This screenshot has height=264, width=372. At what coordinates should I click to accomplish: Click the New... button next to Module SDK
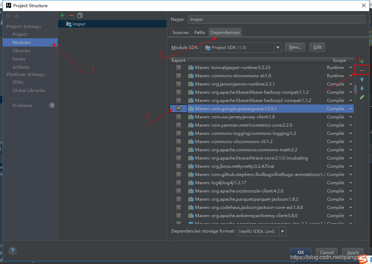coord(295,47)
